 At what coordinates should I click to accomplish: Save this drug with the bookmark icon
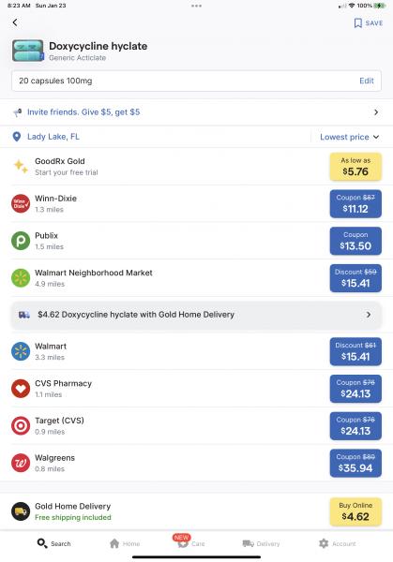[357, 22]
